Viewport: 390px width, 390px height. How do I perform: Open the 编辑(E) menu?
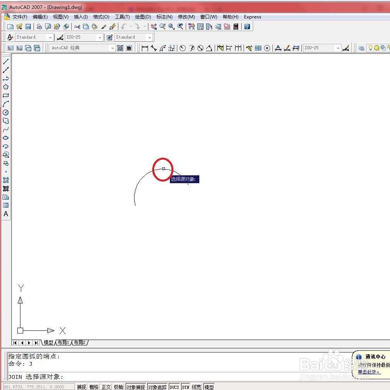[x=40, y=17]
